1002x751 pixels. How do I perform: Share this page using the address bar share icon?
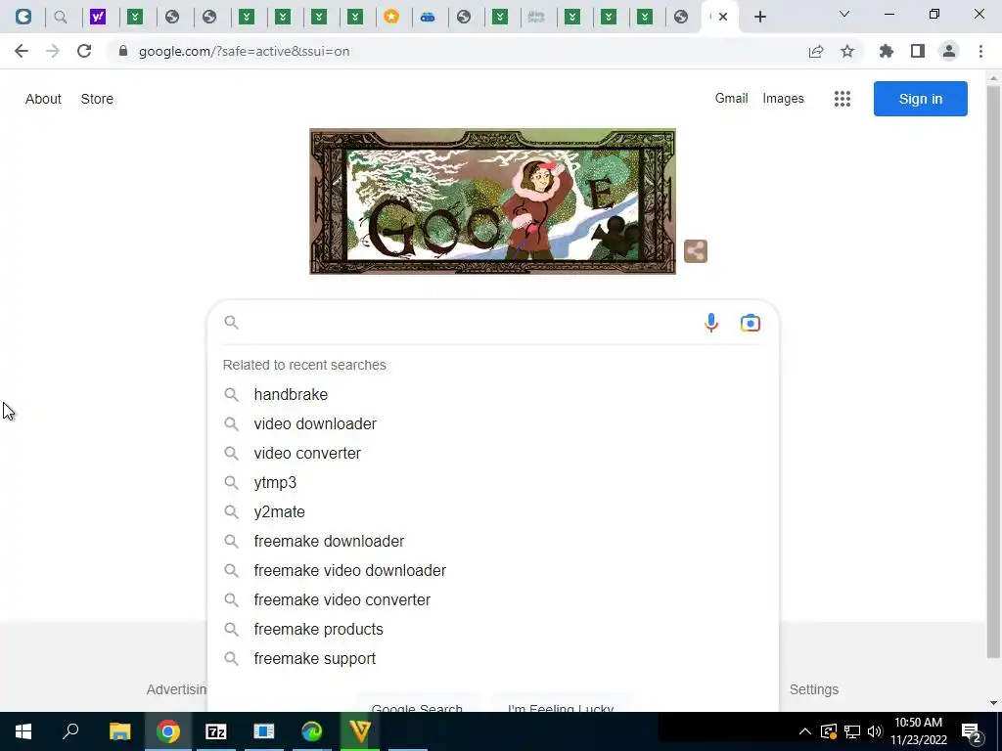[x=816, y=51]
